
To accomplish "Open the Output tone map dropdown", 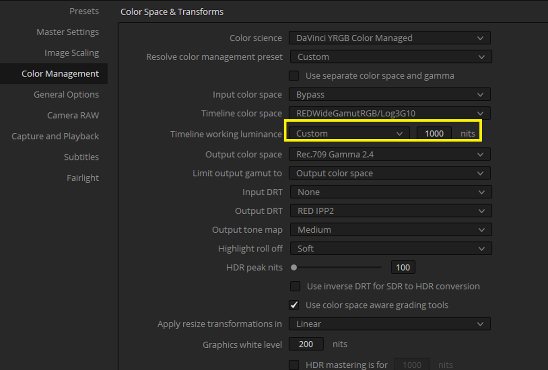I will tap(391, 230).
